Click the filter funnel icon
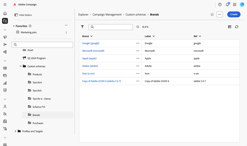Screen dimensions: 247x146 (x=82, y=27)
